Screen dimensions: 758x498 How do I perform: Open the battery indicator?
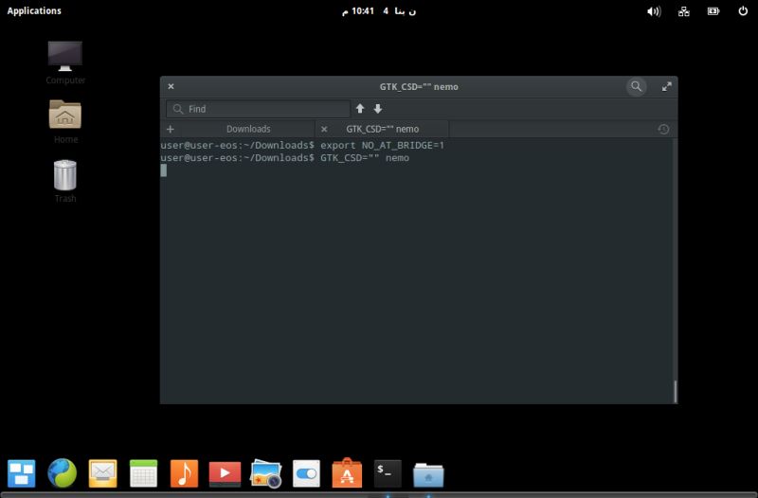713,11
